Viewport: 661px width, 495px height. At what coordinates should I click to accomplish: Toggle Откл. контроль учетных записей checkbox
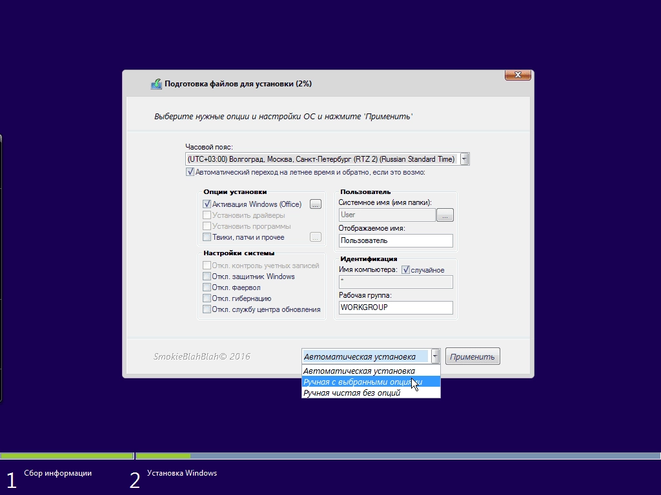pos(207,266)
